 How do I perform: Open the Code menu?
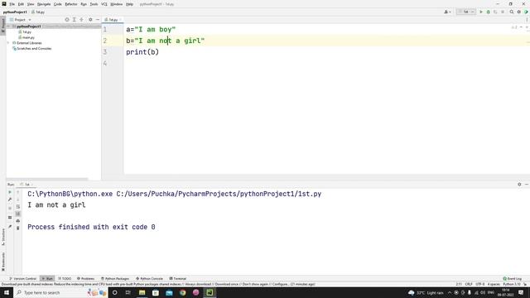tap(58, 4)
